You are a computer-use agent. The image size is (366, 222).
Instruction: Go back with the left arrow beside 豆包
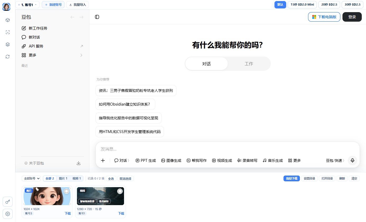tap(72, 17)
